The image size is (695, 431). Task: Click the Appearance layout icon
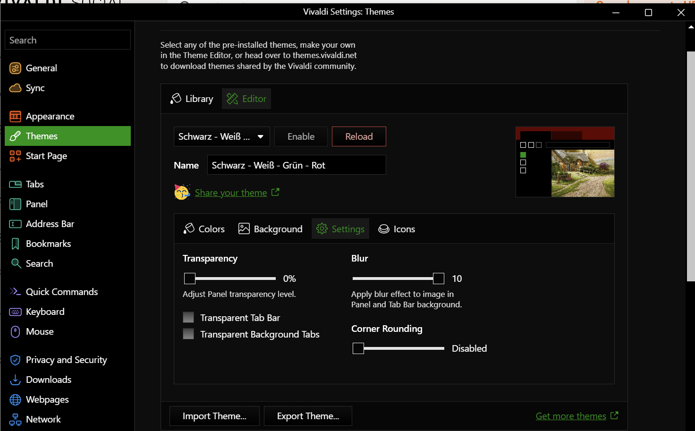point(15,116)
